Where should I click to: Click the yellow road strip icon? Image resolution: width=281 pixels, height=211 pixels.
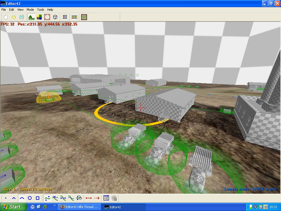coord(74,17)
